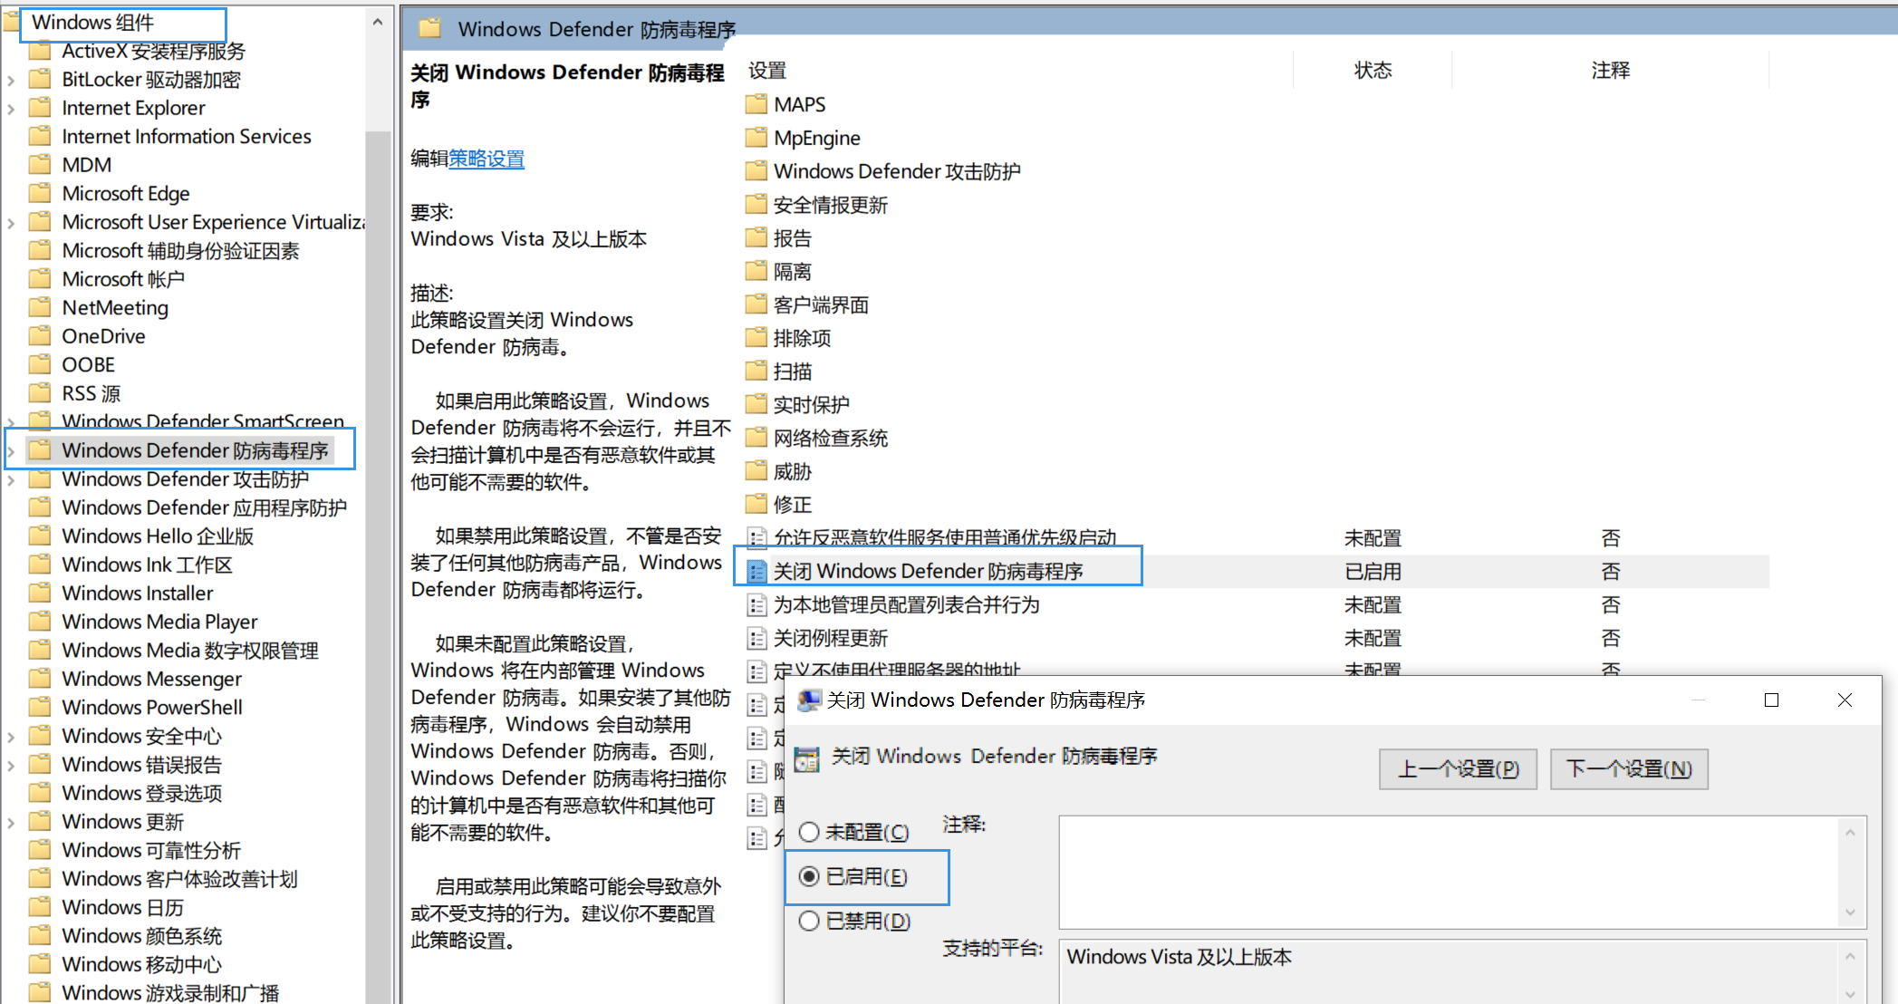This screenshot has width=1898, height=1004.
Task: Click the 威胁 folder icon
Action: (756, 471)
